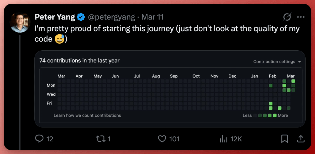The width and height of the screenshot is (315, 154).
Task: Click the brightest green legend square
Action: pyautogui.click(x=275, y=115)
